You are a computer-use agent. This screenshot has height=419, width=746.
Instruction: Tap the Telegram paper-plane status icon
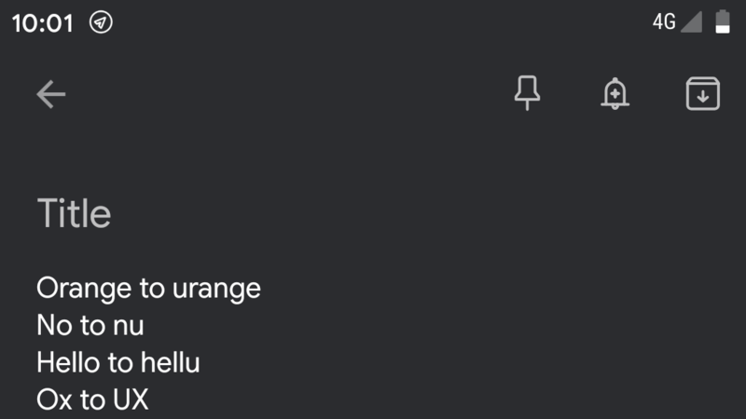(101, 22)
